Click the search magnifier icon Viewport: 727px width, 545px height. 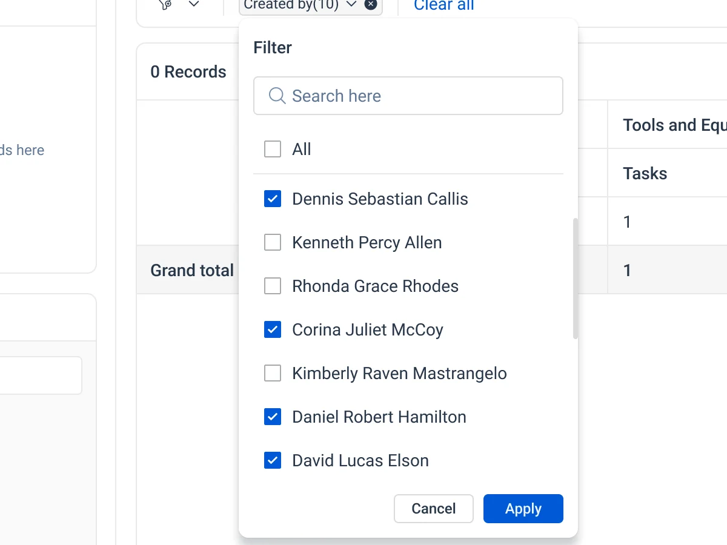click(277, 96)
